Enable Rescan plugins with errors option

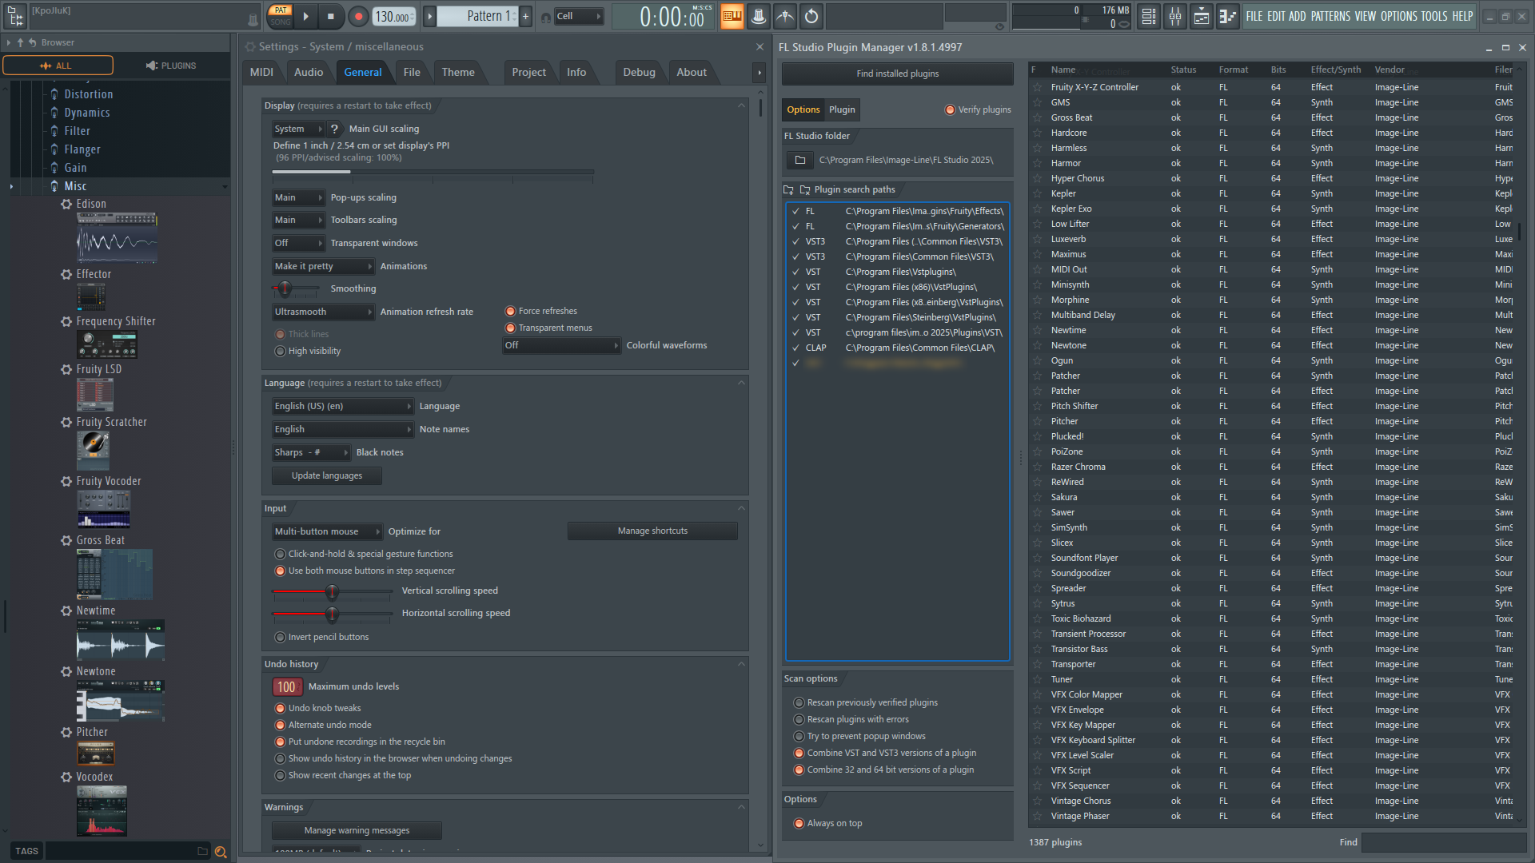pyautogui.click(x=799, y=719)
